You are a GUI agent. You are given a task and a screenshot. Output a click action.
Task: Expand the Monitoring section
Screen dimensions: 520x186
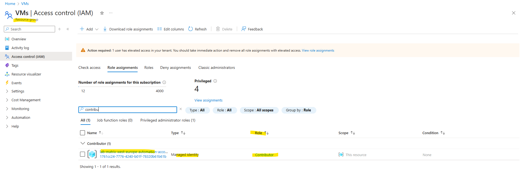tap(20, 109)
